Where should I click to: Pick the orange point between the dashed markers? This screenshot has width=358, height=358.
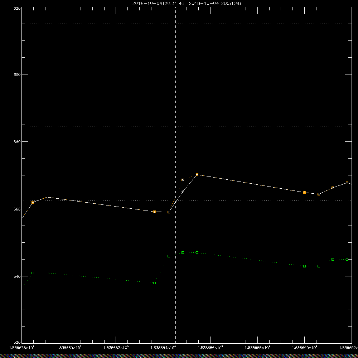click(x=183, y=180)
